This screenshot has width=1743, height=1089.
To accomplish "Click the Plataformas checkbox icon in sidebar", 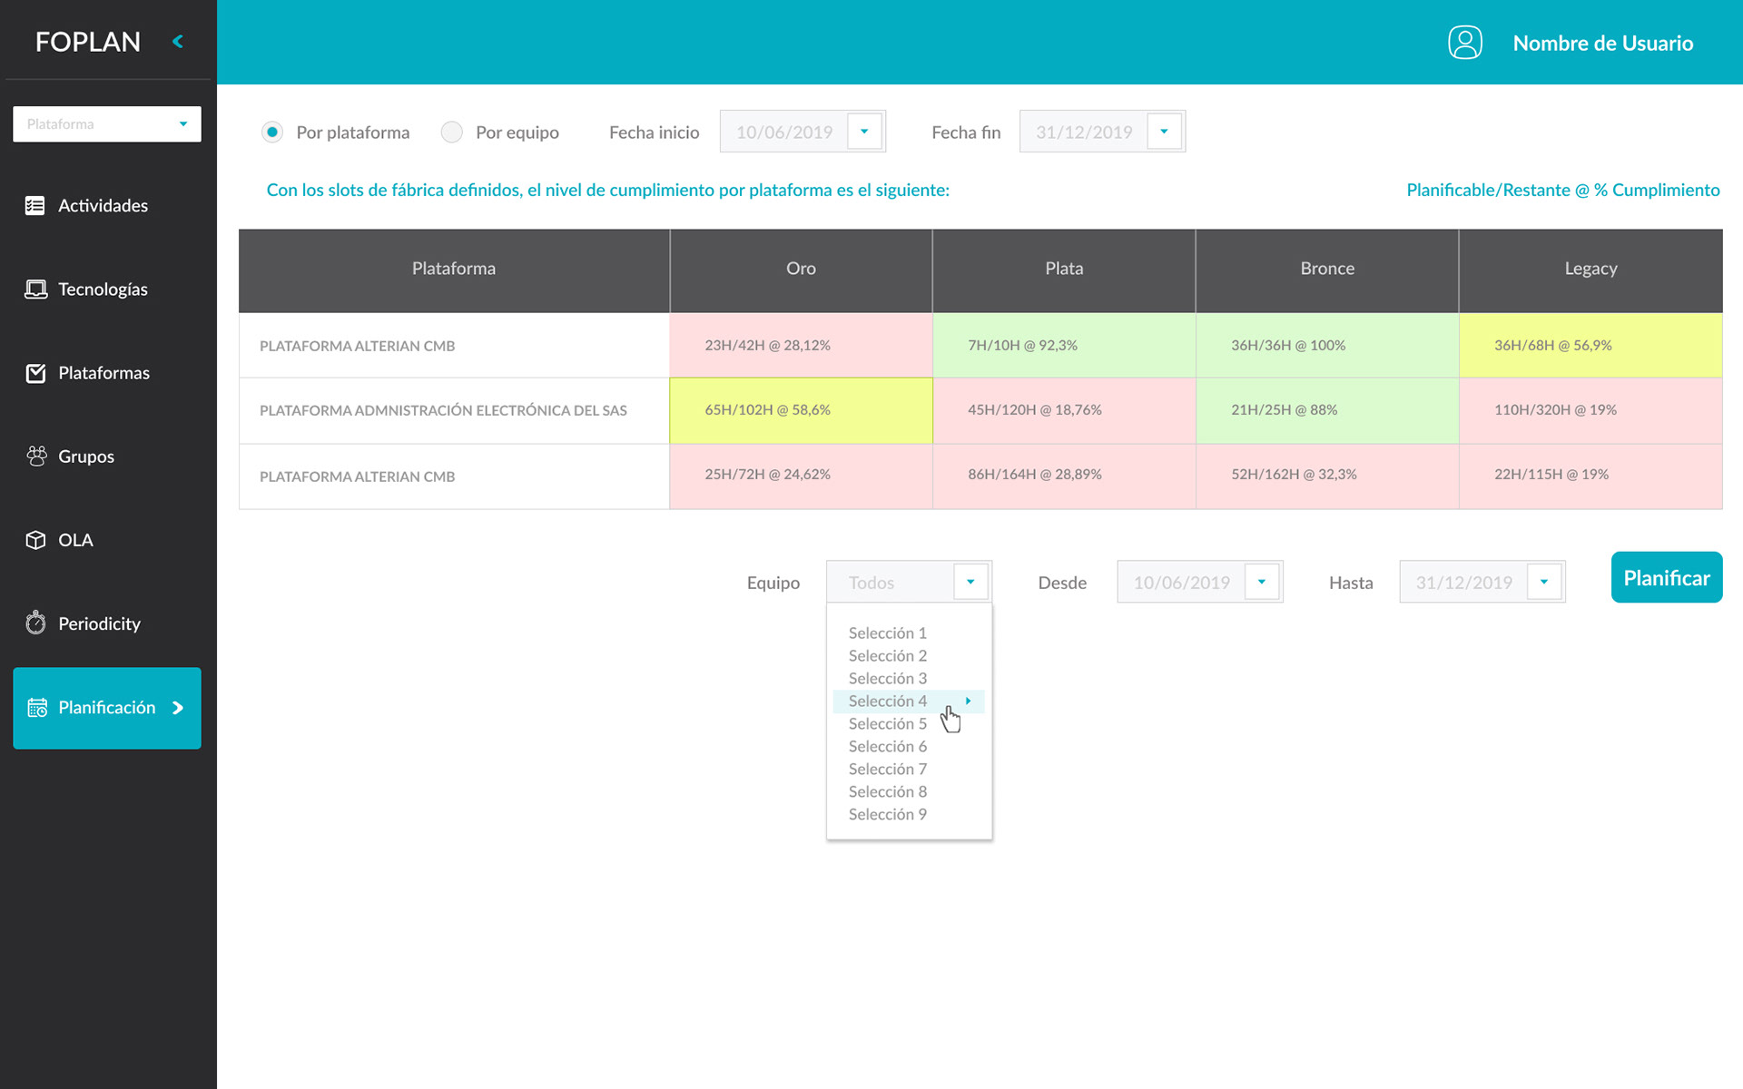I will tap(35, 373).
